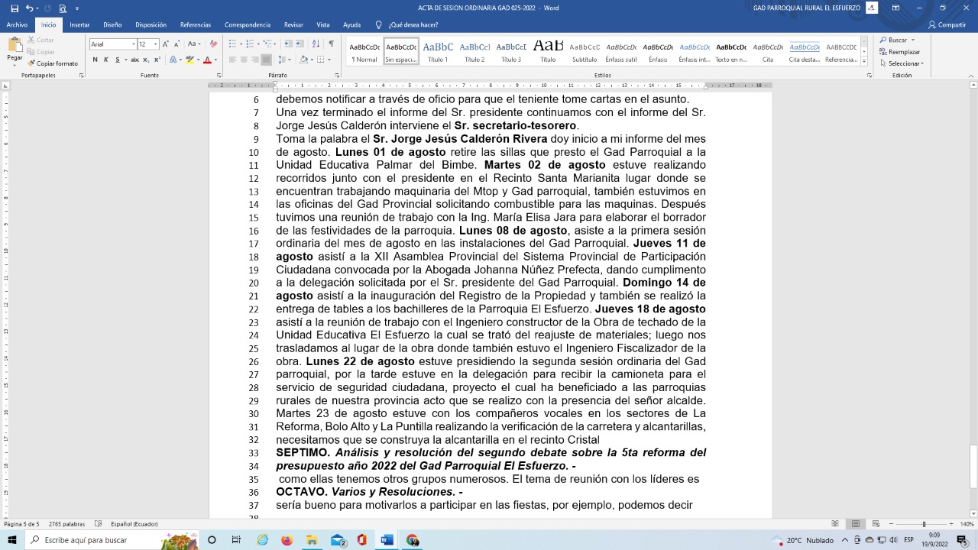Apply yellow text highlight color

tap(190, 60)
